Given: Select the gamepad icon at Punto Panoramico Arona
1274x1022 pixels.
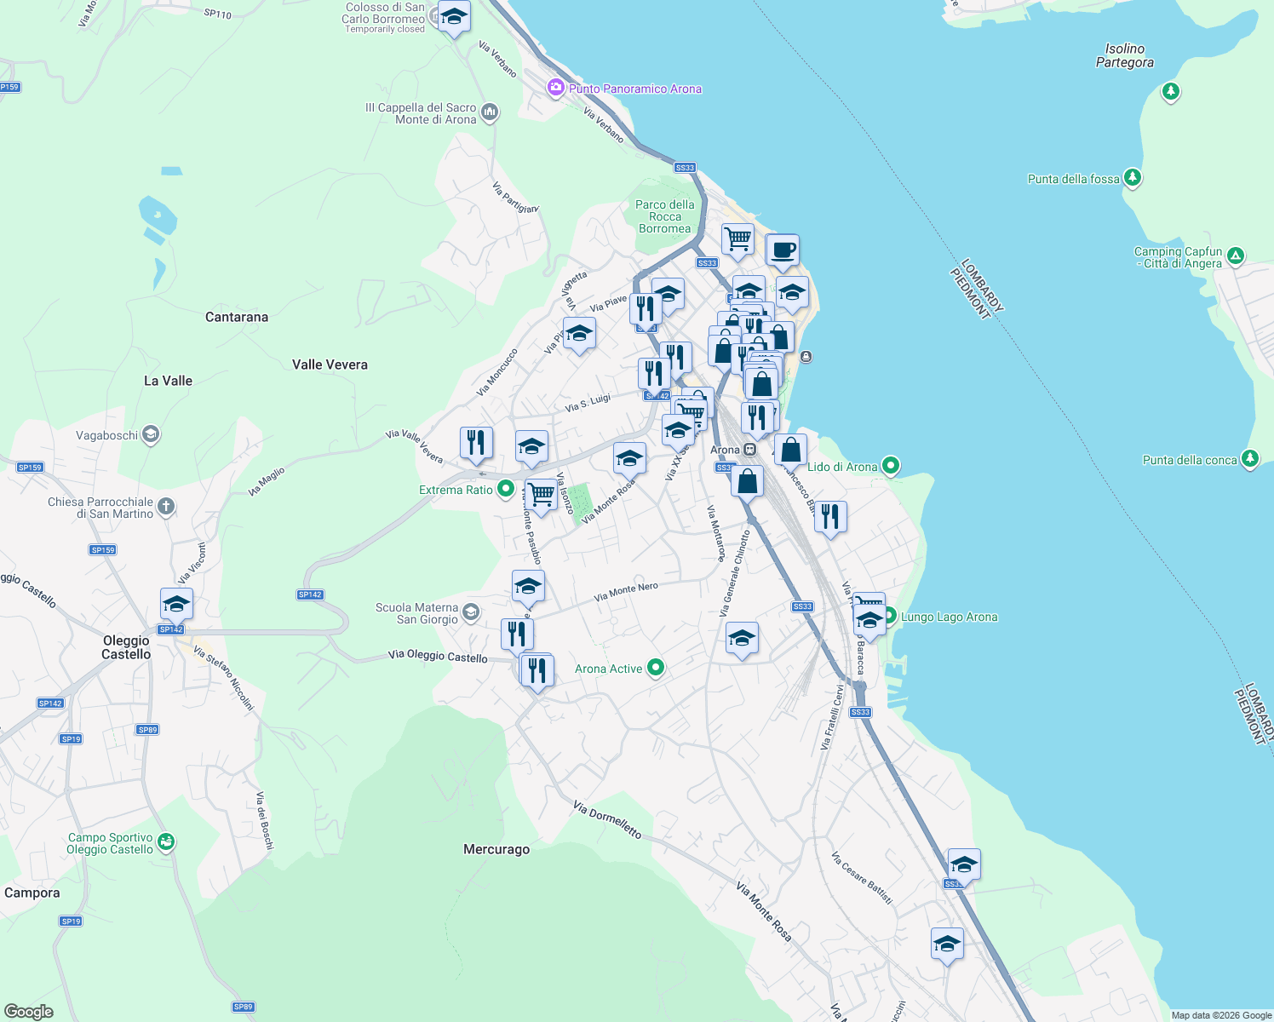Looking at the screenshot, I should point(554,87).
